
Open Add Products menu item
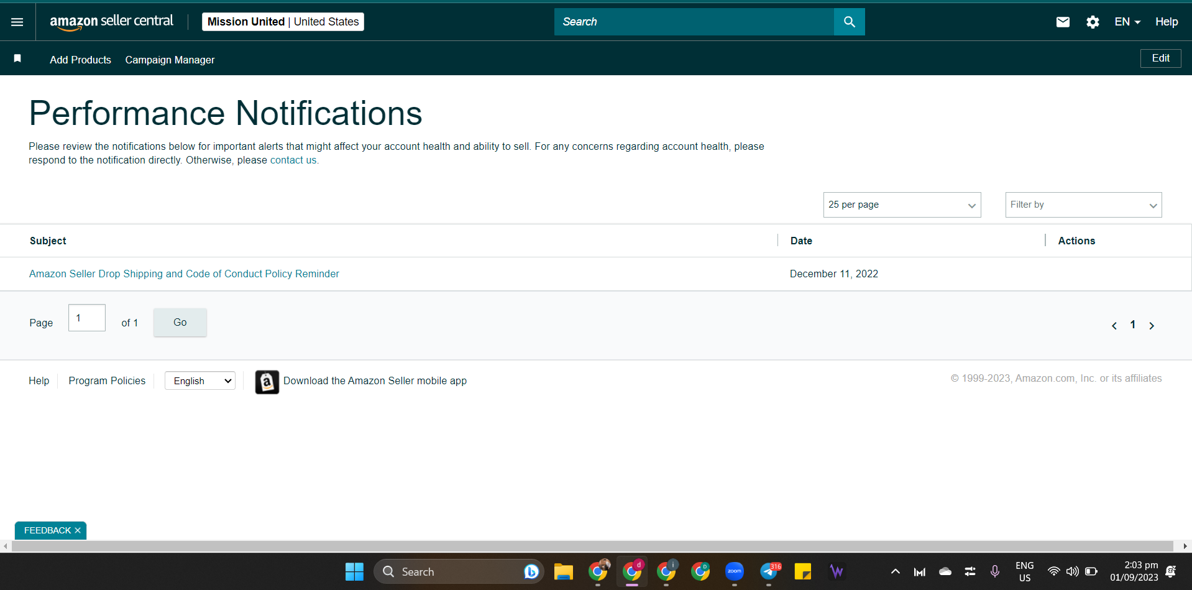(x=80, y=60)
